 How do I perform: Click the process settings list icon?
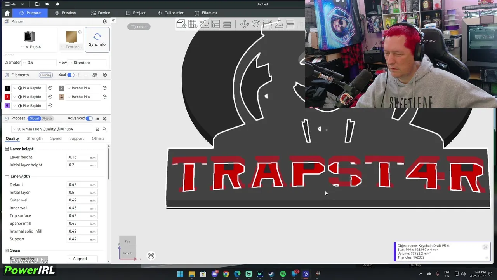[x=97, y=118]
